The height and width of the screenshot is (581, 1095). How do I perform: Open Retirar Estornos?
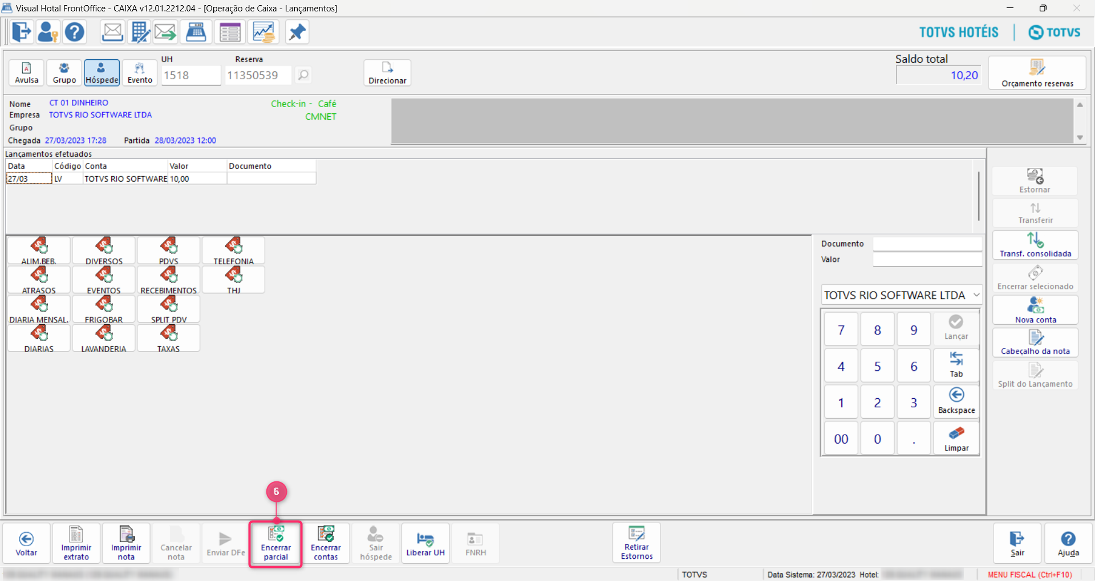[636, 543]
